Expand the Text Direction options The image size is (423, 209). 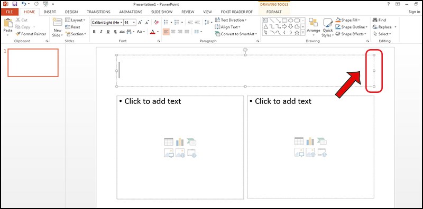(x=231, y=20)
